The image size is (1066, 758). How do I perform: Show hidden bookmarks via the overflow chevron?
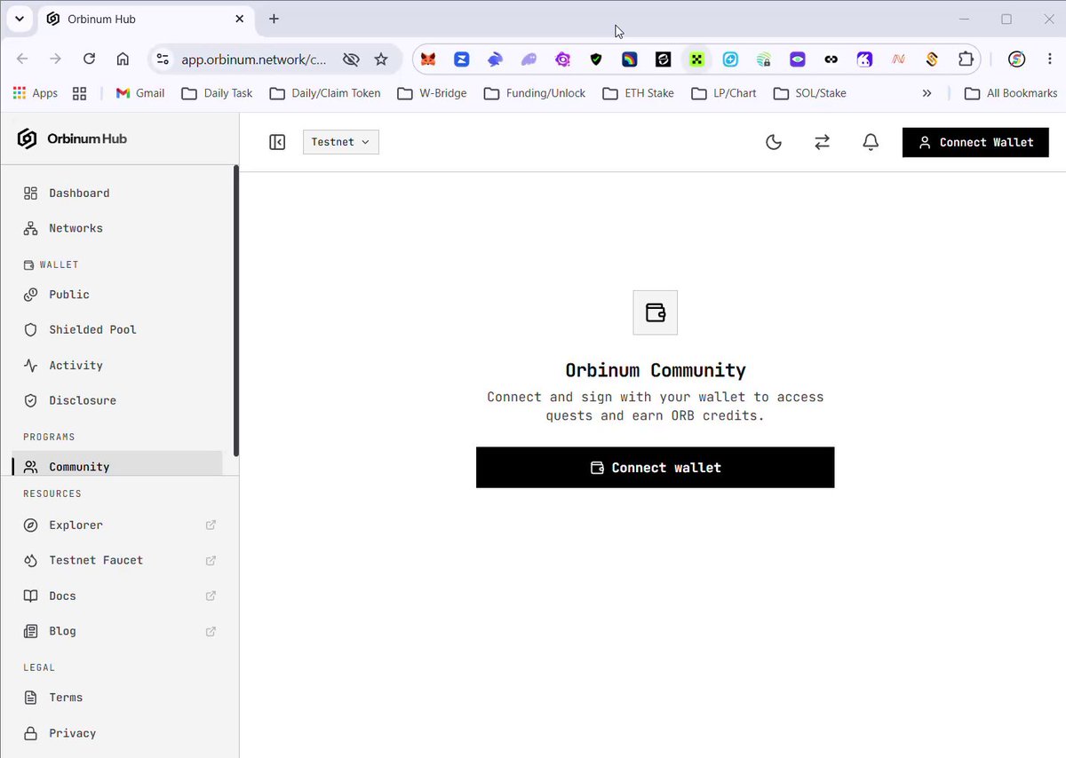(x=927, y=93)
